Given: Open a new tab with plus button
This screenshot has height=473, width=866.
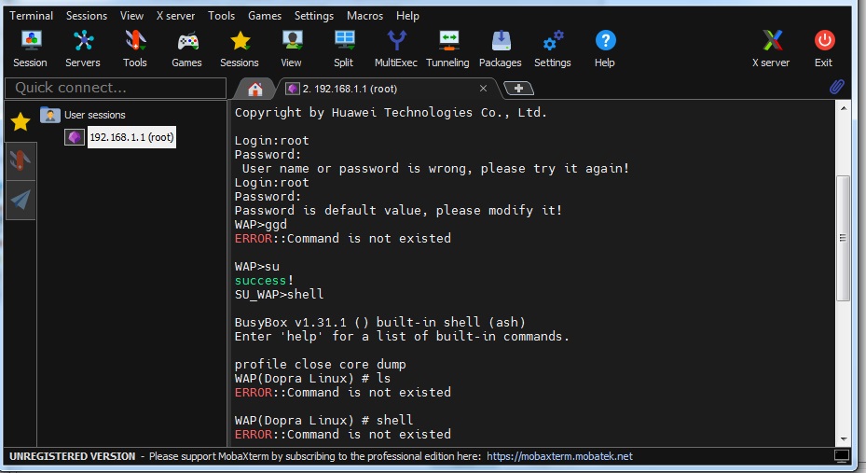Looking at the screenshot, I should coord(518,89).
